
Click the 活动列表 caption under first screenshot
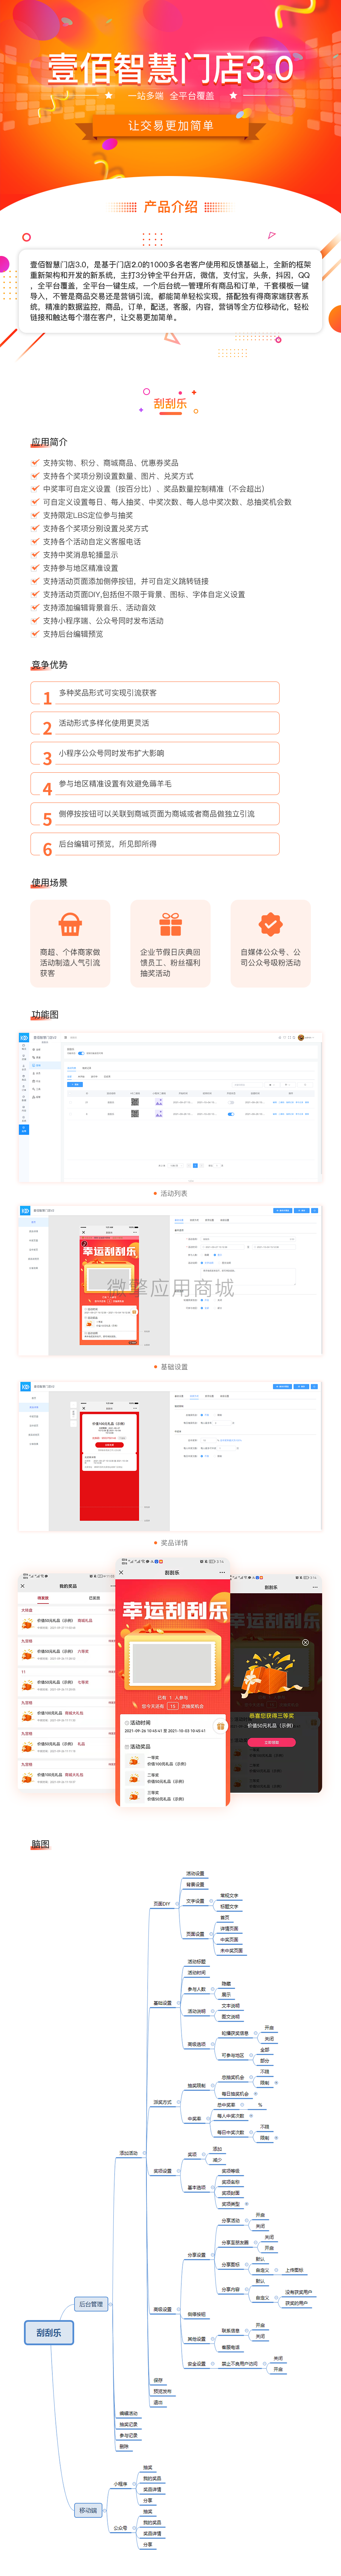[x=174, y=1193]
